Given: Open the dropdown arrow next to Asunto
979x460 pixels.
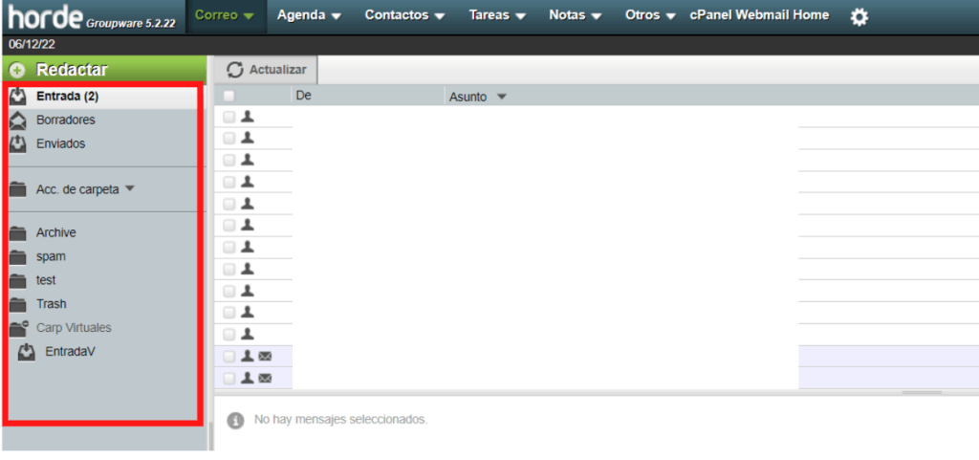Looking at the screenshot, I should coord(501,98).
